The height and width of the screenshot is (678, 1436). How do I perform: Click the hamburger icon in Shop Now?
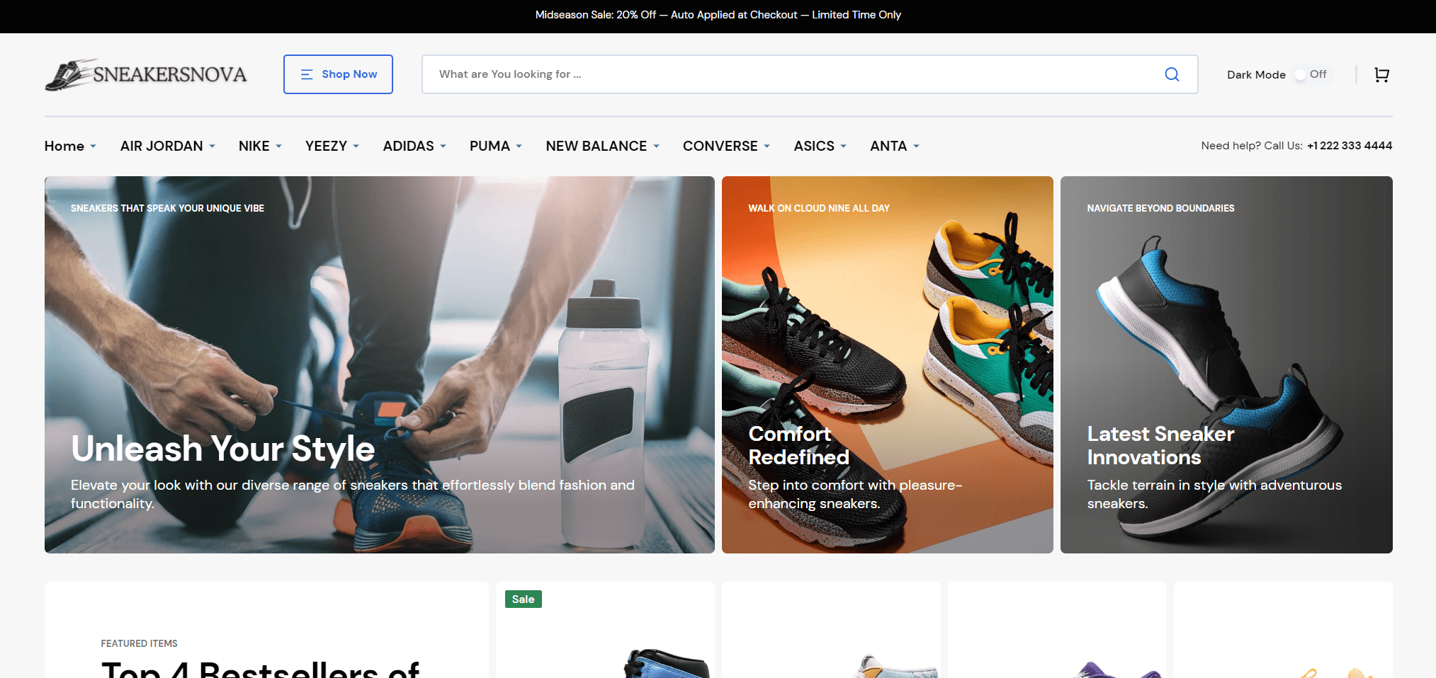pos(307,74)
